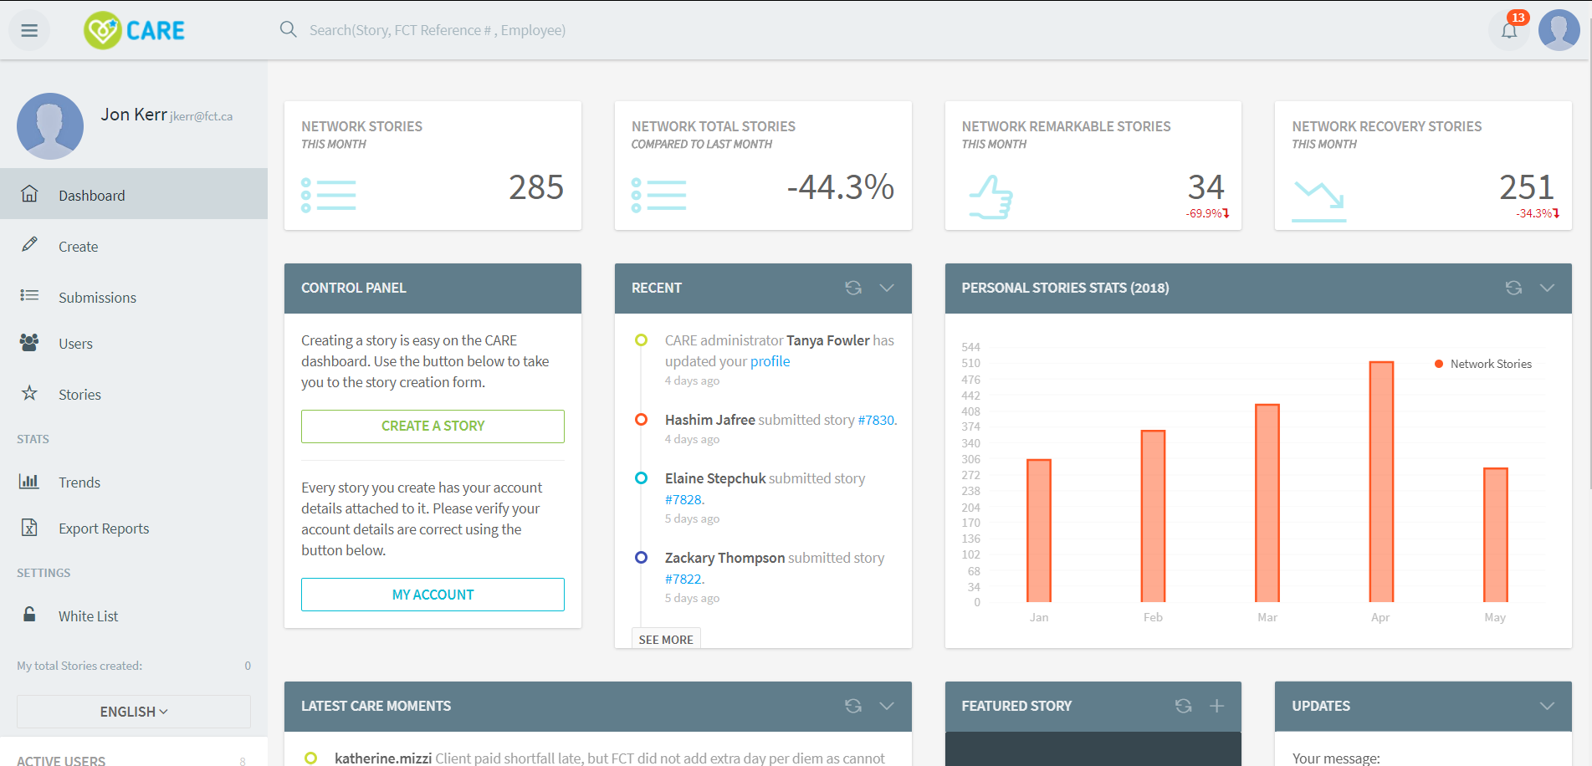Open the ENGLISH language dropdown
The width and height of the screenshot is (1592, 766).
click(x=134, y=712)
